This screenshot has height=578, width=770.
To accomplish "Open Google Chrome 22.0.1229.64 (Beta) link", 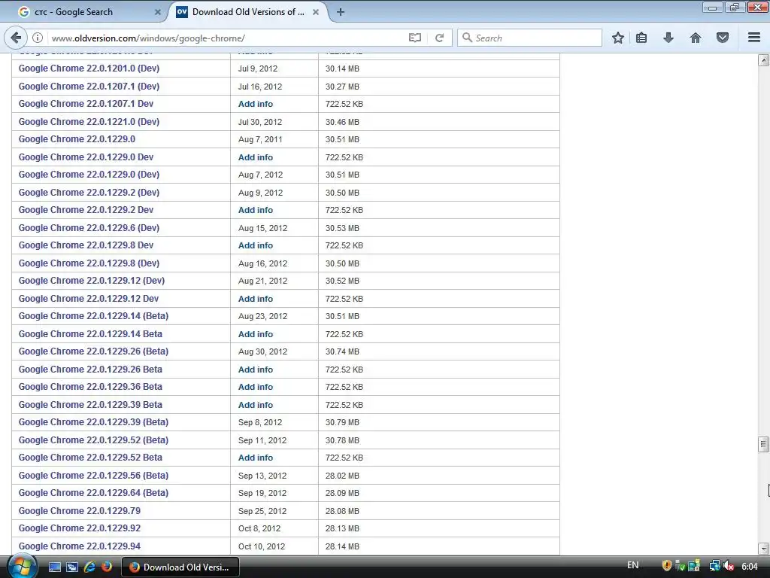I will click(x=93, y=493).
